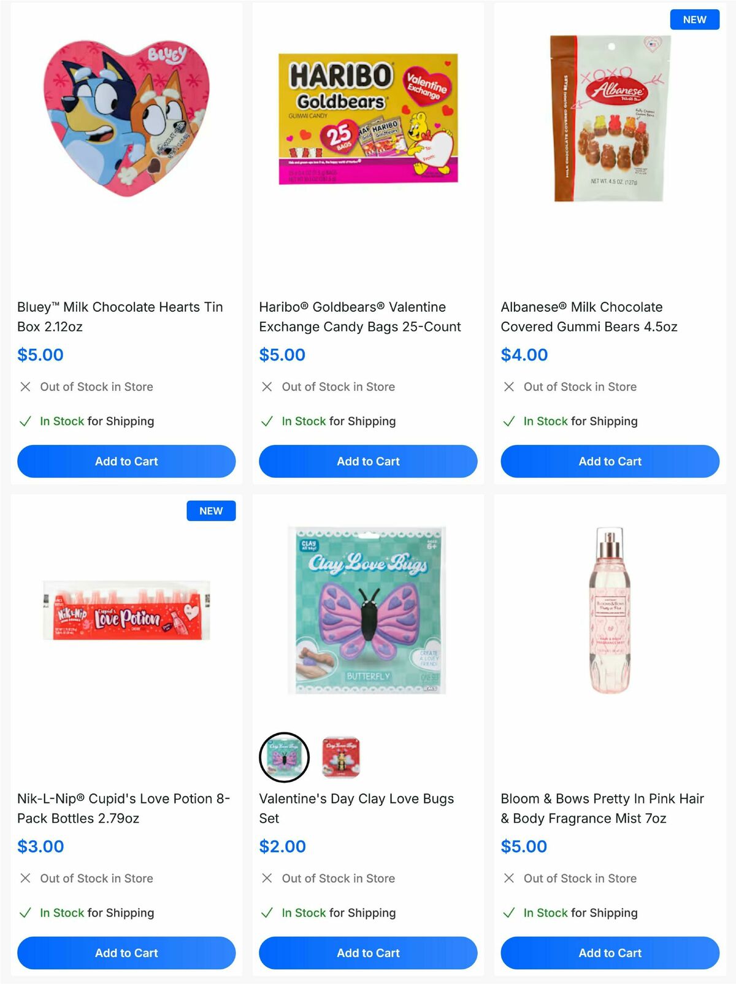This screenshot has width=736, height=984.
Task: Open the Bluey Milk Chocolate Hearts product page
Action: 119,317
